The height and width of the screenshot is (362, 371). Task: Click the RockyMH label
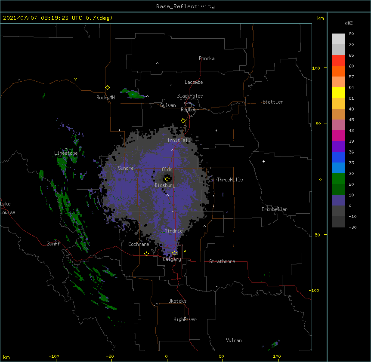click(x=105, y=98)
